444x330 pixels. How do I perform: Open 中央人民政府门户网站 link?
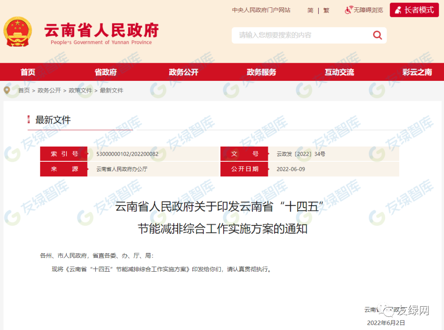[x=261, y=10]
